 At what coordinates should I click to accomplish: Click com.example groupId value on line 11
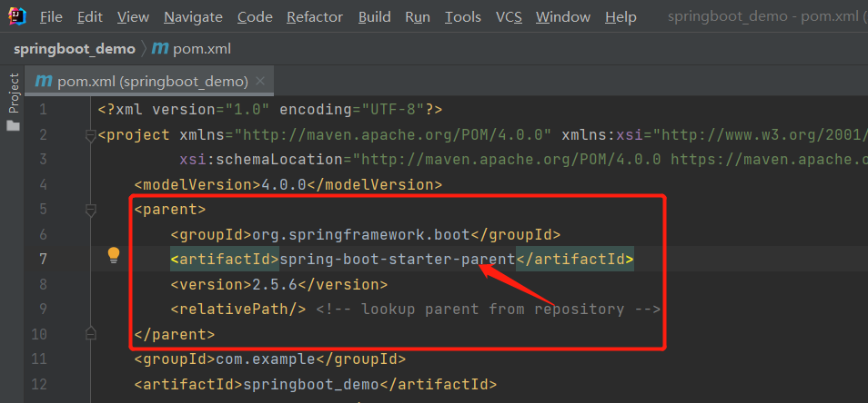pos(265,359)
